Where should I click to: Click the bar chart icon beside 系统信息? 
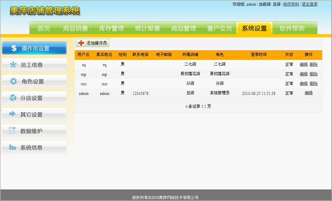click(x=12, y=147)
